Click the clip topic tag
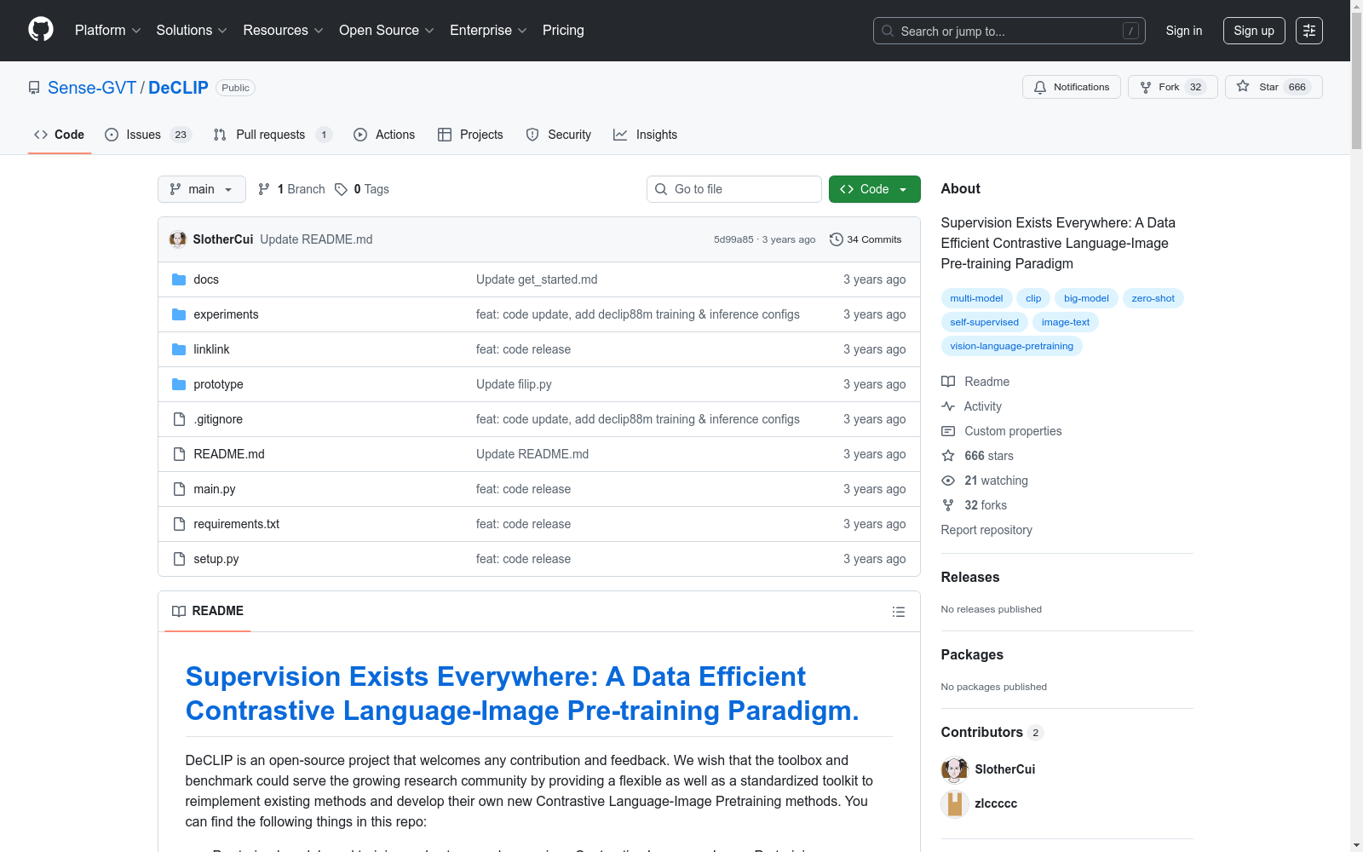 (x=1033, y=298)
